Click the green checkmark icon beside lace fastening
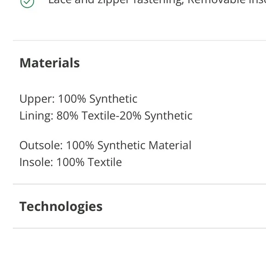Viewport: 266px width, 266px height. click(27, 3)
